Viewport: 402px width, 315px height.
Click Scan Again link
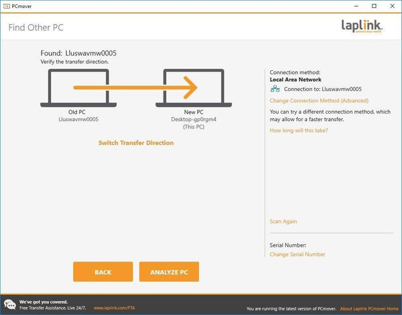point(283,221)
